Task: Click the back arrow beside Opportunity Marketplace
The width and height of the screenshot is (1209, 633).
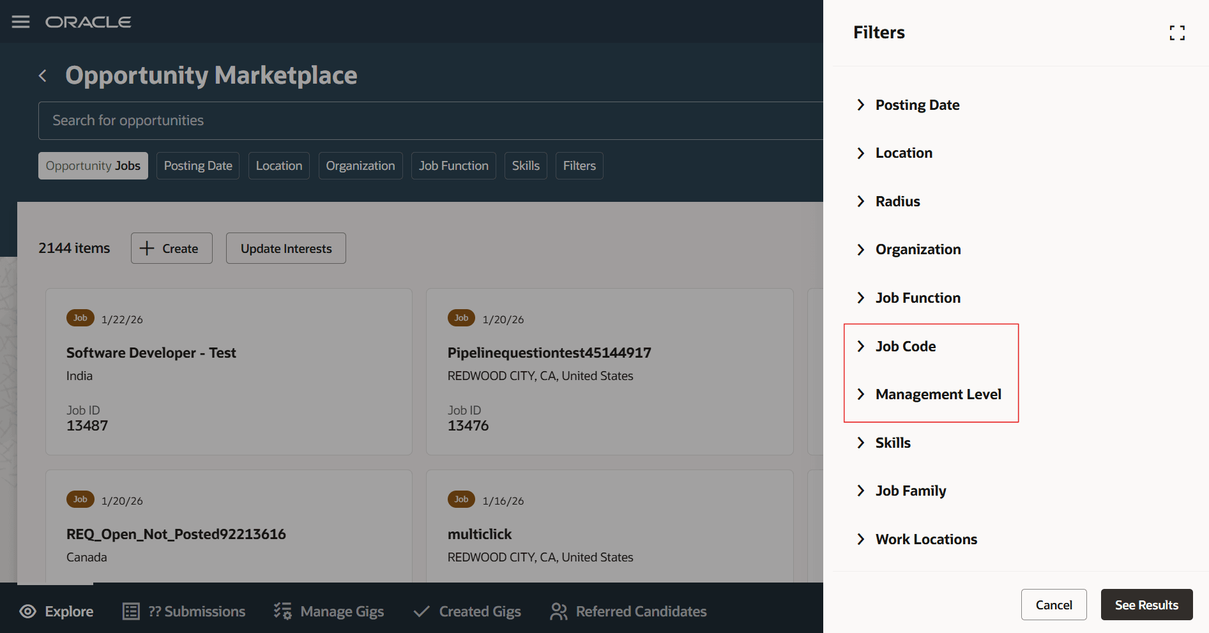Action: tap(42, 75)
